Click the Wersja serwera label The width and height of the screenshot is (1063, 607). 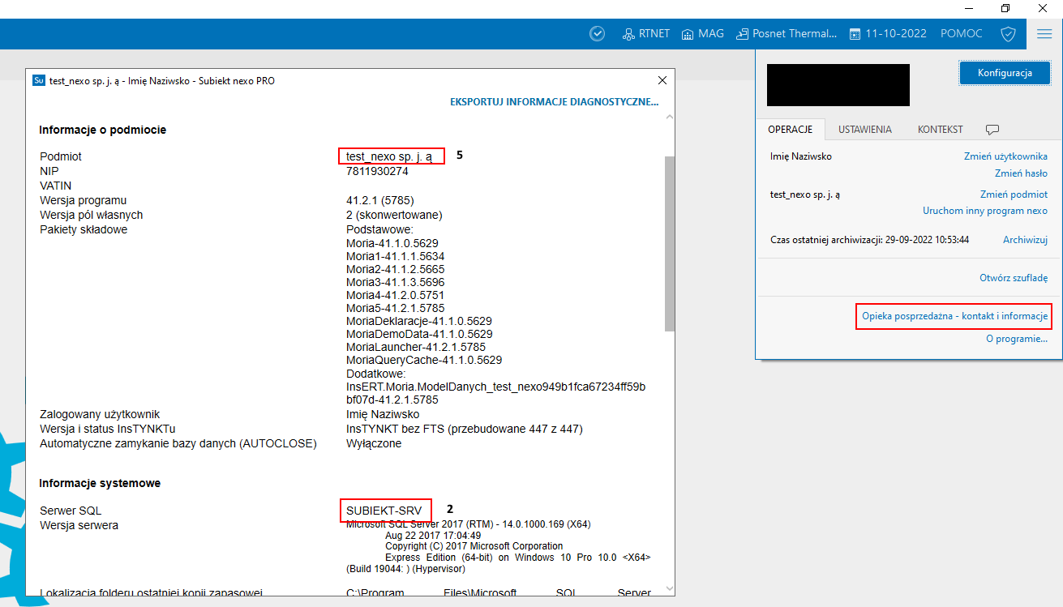(x=79, y=525)
